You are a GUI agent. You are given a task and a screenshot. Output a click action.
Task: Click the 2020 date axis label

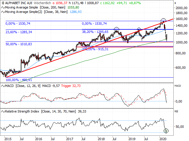click(x=163, y=139)
